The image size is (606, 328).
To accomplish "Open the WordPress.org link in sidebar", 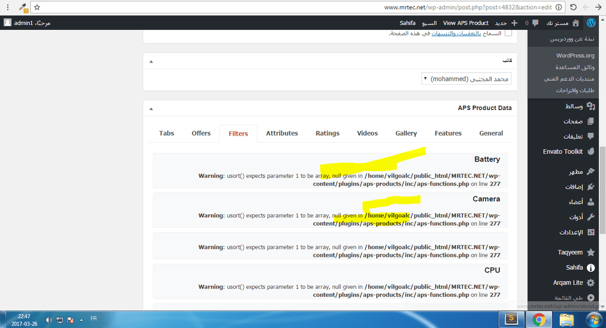I will pos(575,56).
